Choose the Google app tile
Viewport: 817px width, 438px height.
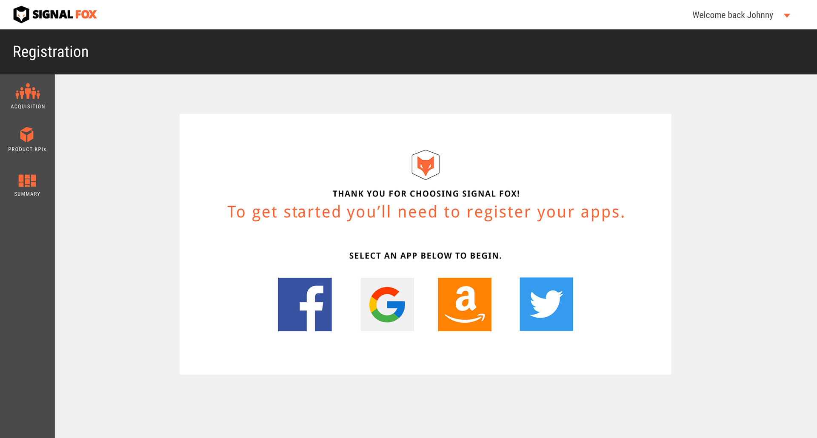tap(387, 304)
